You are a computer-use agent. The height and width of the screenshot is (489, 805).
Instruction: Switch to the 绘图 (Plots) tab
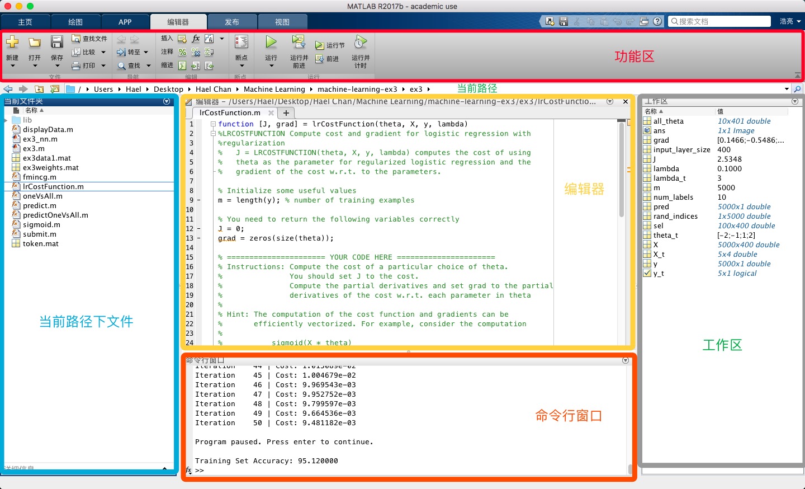[75, 22]
